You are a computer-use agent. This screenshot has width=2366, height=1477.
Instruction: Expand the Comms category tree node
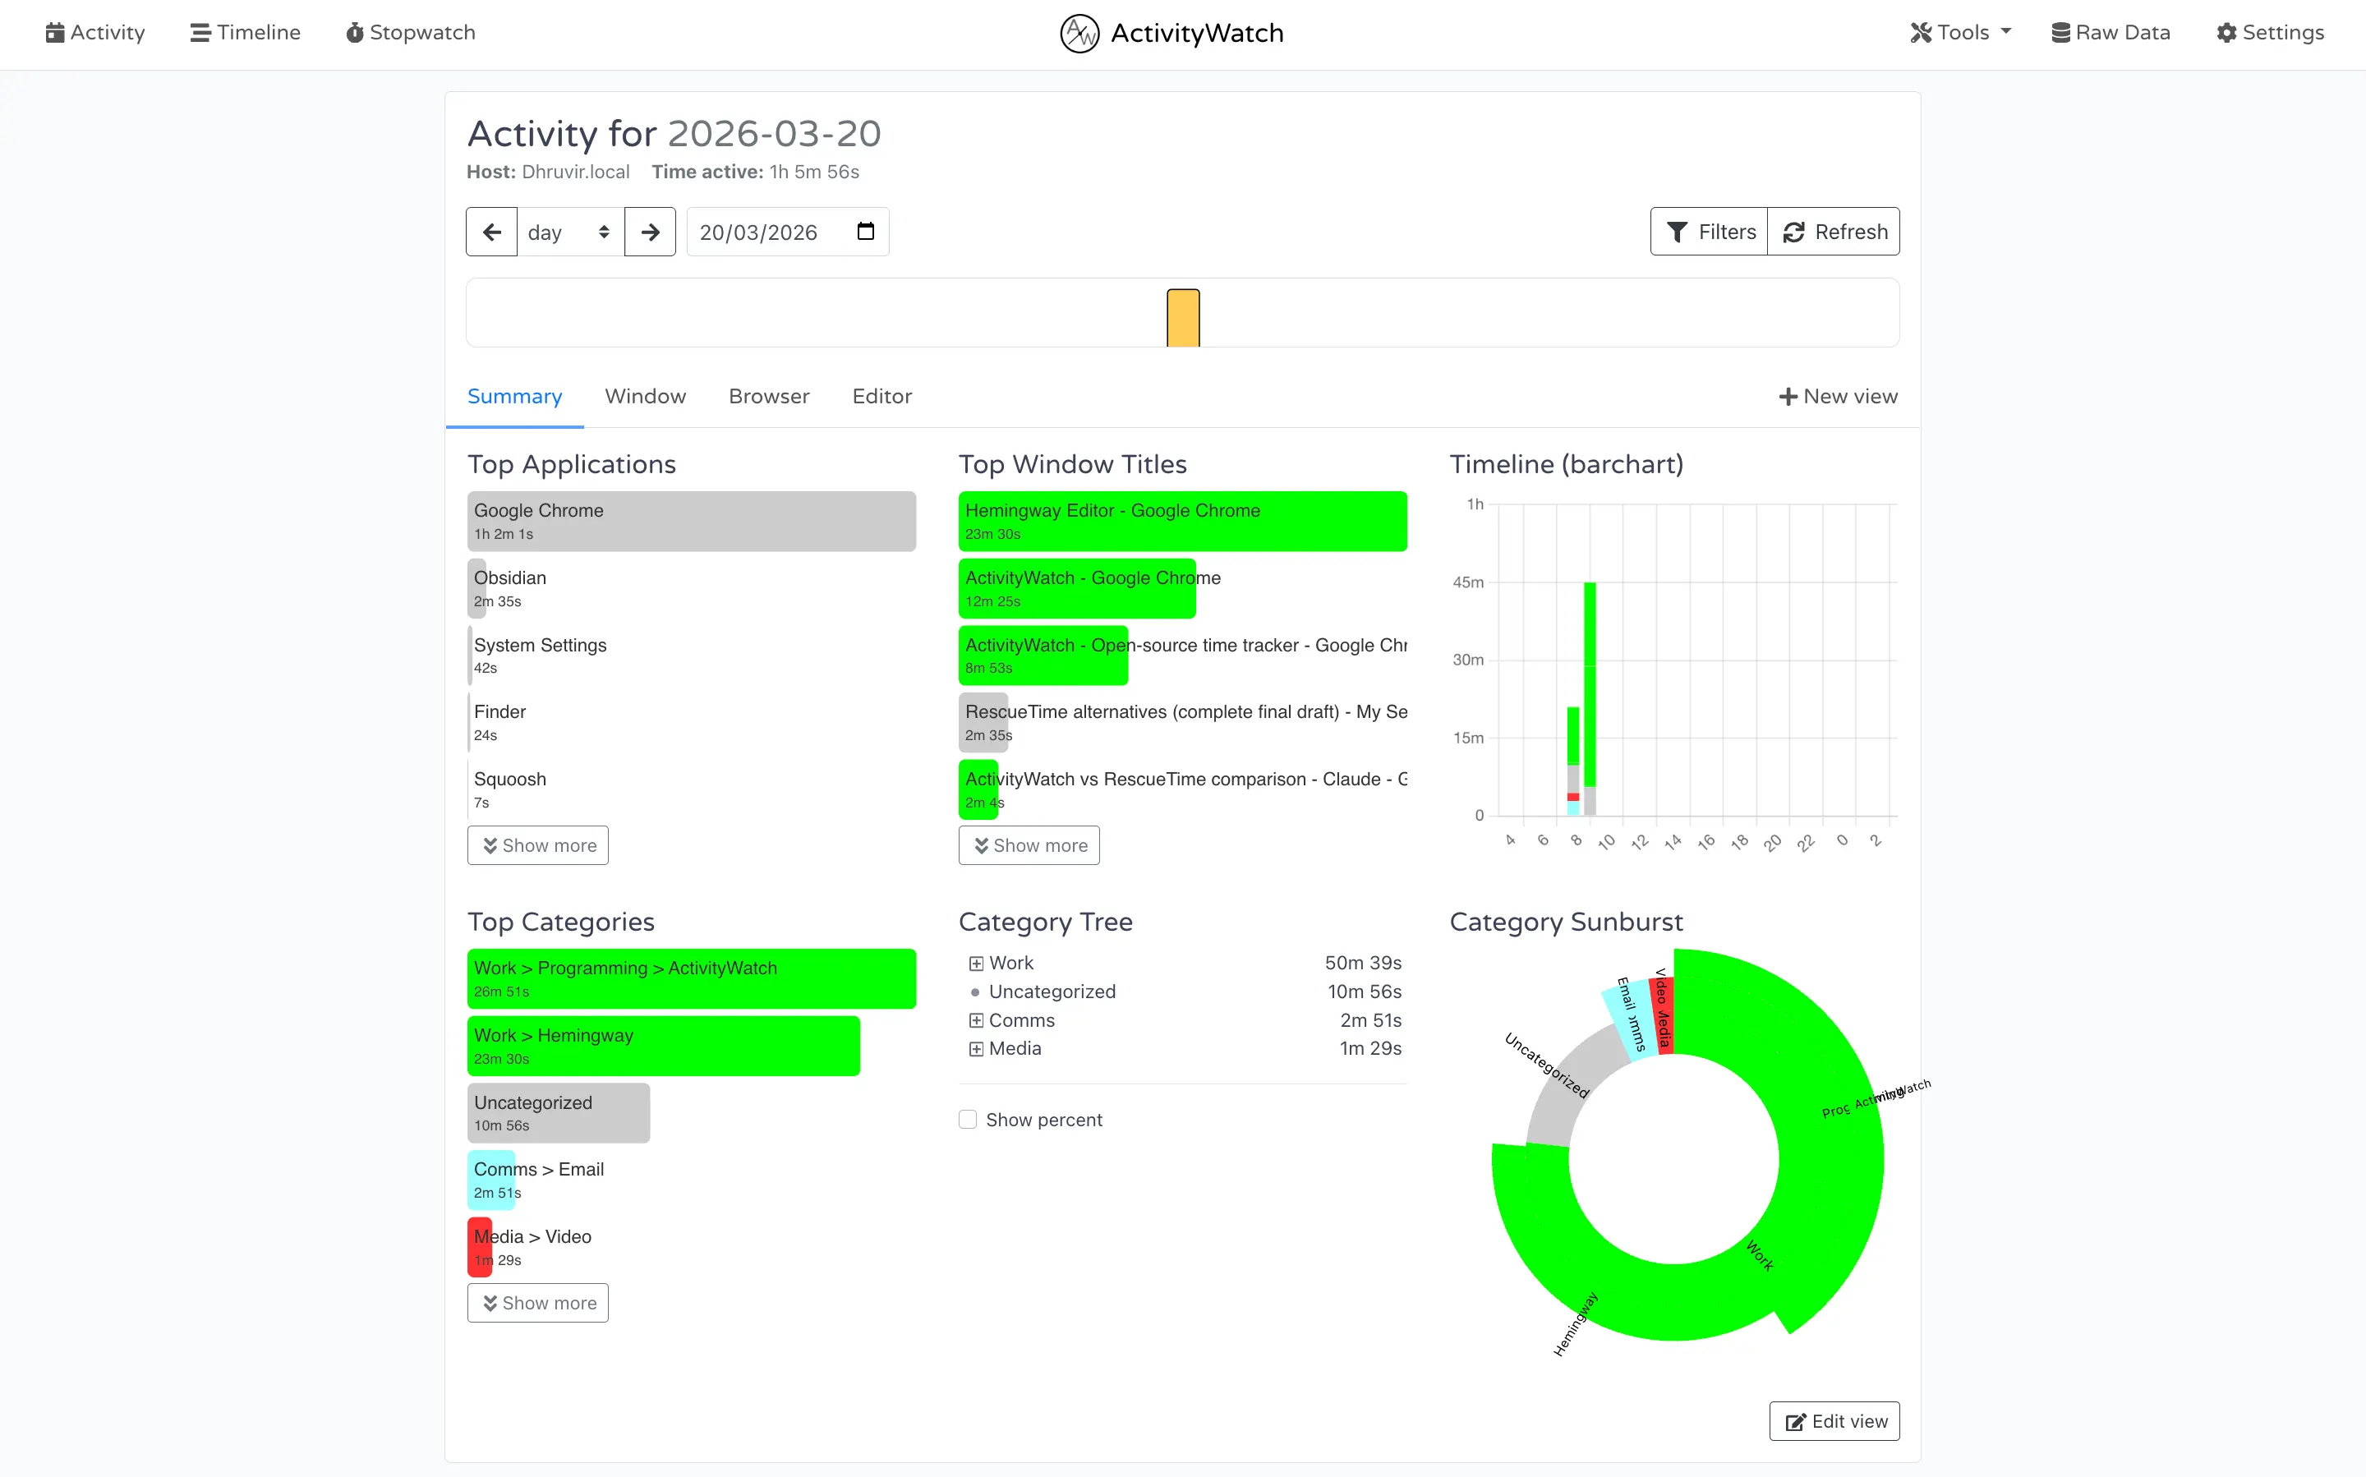[x=976, y=1019]
